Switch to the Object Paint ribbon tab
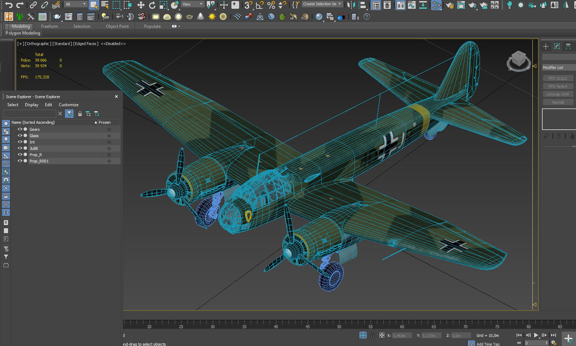Viewport: 576px width, 346px height. [x=117, y=26]
